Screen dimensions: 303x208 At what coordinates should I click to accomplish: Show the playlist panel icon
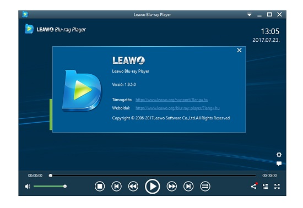[x=266, y=187]
